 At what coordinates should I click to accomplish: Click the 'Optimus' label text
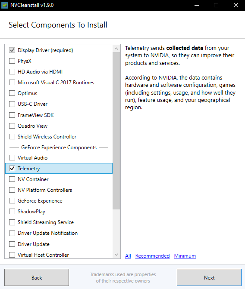coord(27,93)
